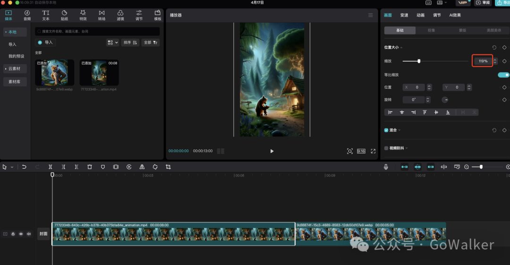Screen dimensions: 510x265
Task: Click the 导入 import button
Action: tap(46, 43)
